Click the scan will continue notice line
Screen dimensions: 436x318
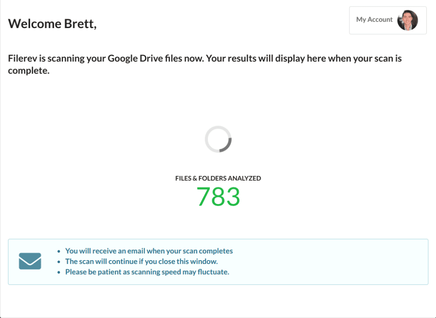tap(141, 261)
